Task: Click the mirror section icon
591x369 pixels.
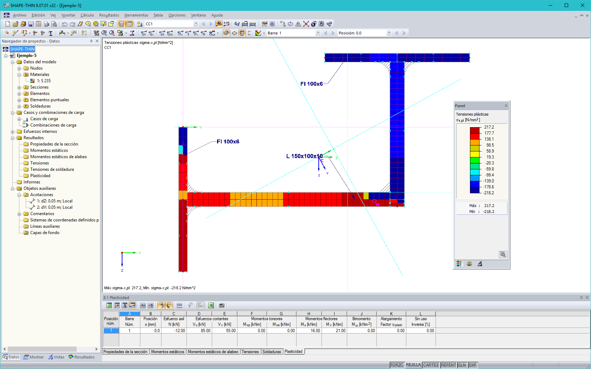Action: point(298,24)
